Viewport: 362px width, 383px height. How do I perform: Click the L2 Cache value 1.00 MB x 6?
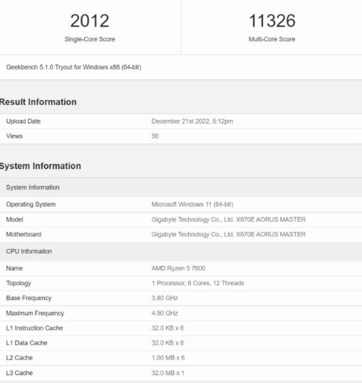[x=168, y=358]
